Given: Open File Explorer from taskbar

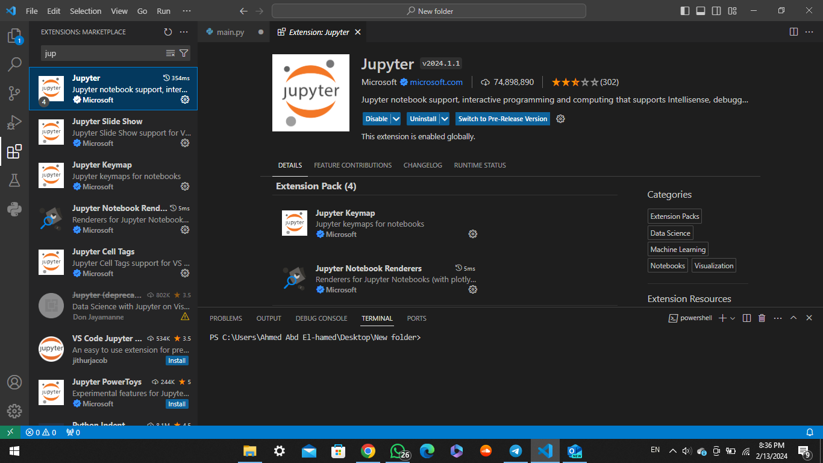Looking at the screenshot, I should (x=249, y=451).
